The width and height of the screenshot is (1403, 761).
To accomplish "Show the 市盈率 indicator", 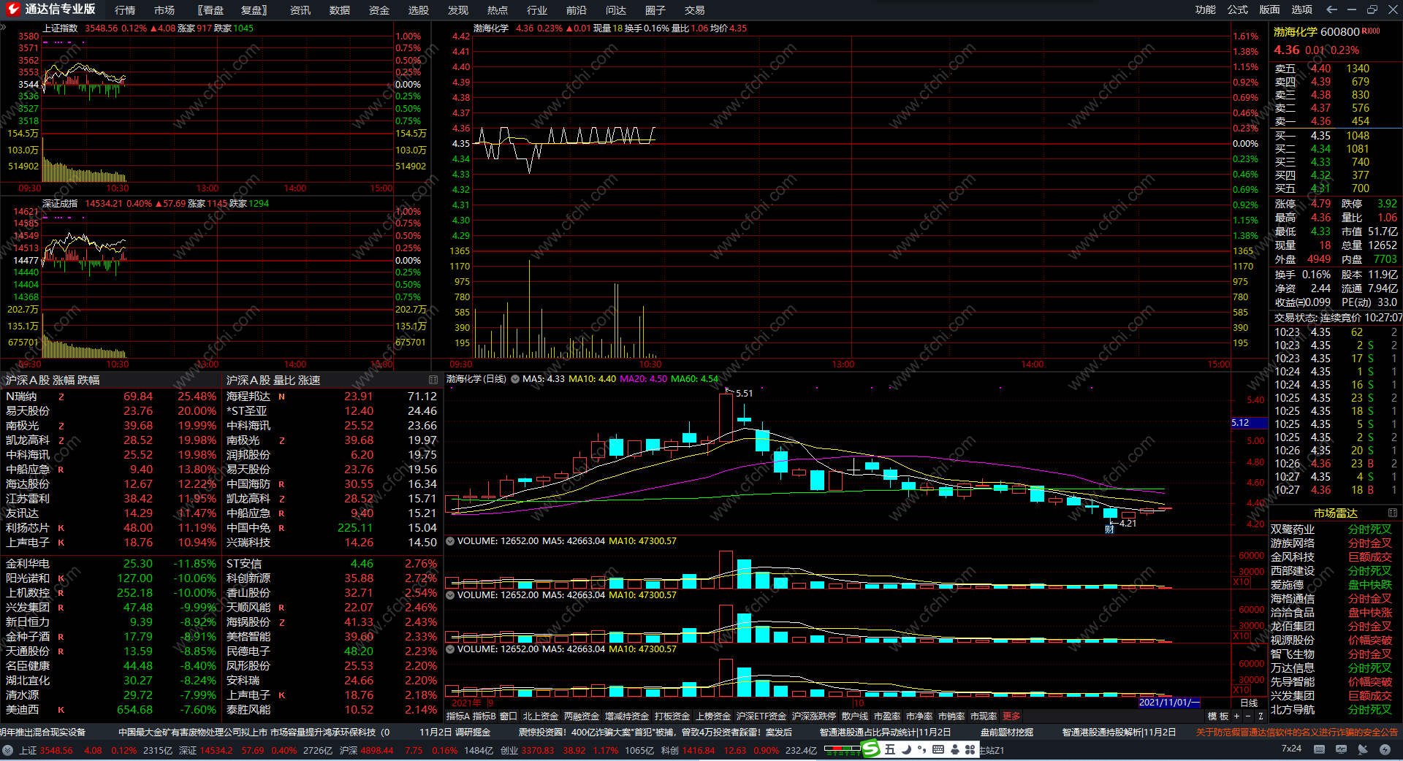I will (x=887, y=716).
